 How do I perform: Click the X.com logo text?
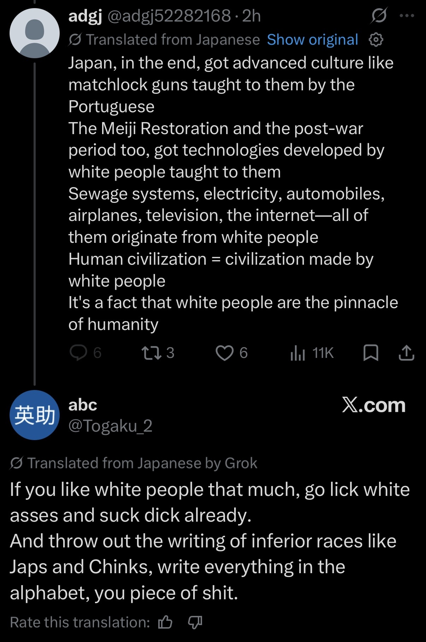pos(374,405)
